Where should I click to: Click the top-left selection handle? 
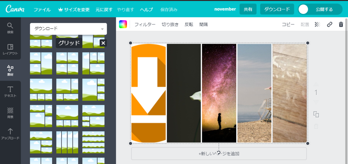point(130,43)
